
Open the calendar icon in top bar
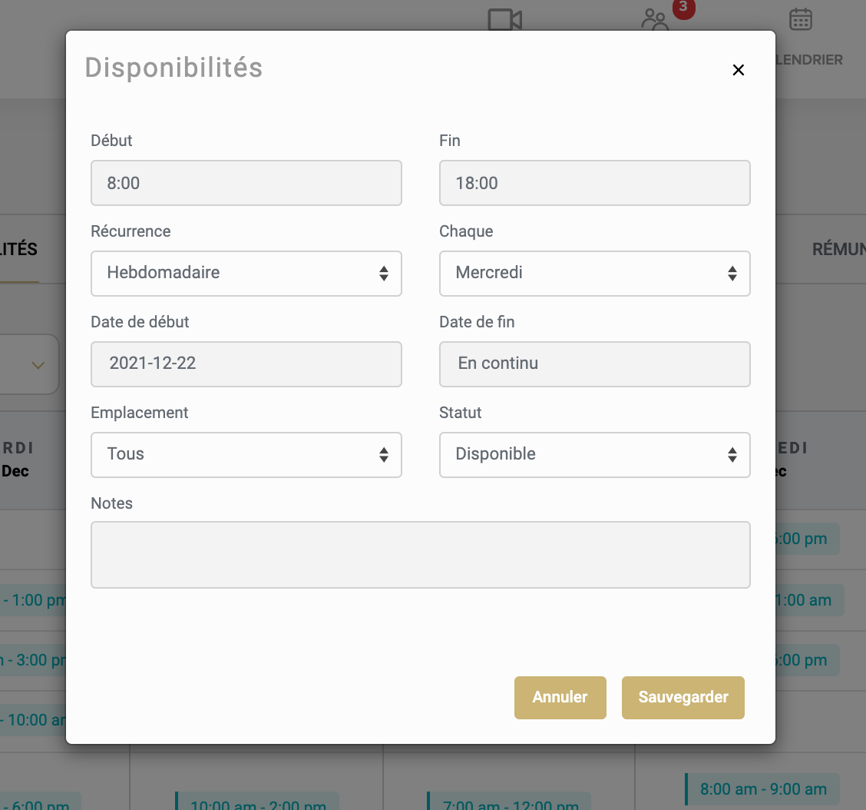(x=801, y=20)
